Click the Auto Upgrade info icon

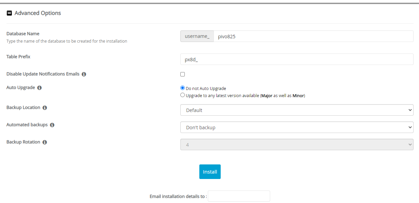pyautogui.click(x=39, y=88)
